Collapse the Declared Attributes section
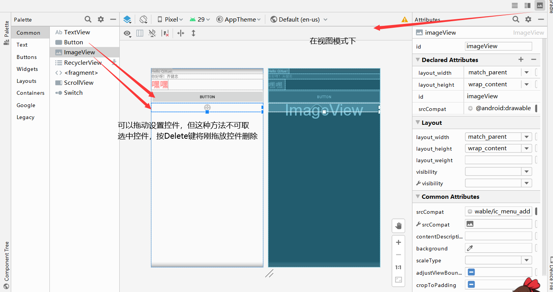Screen dimensions: 553x292 click(417, 60)
